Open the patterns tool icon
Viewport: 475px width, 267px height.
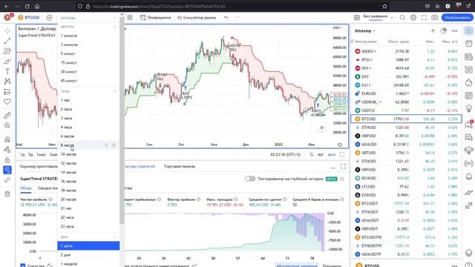pyautogui.click(x=7, y=82)
